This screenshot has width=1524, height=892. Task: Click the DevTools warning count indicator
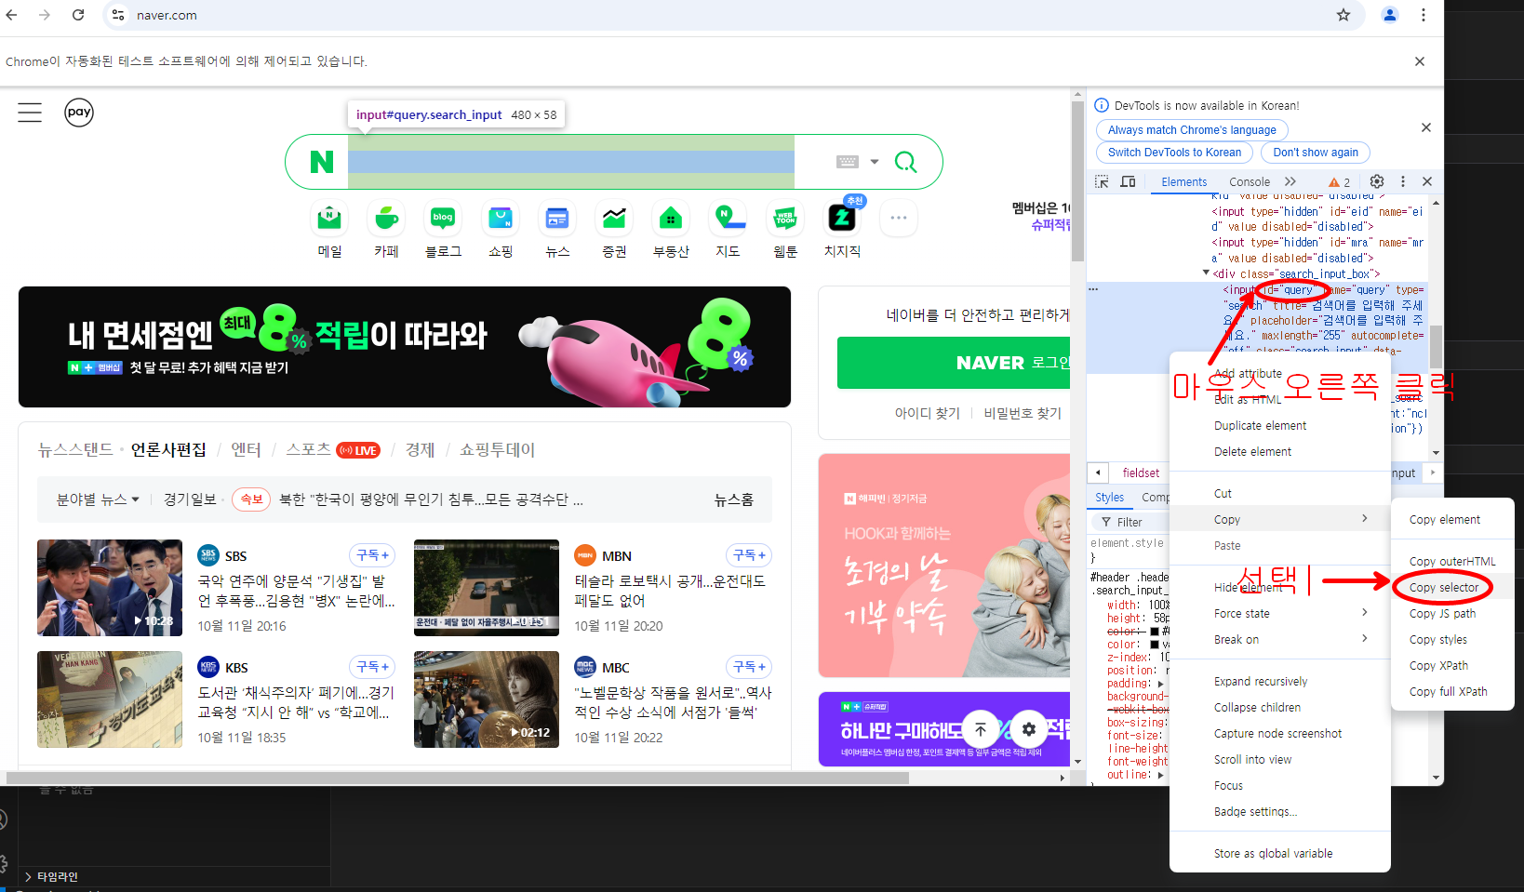point(1340,182)
